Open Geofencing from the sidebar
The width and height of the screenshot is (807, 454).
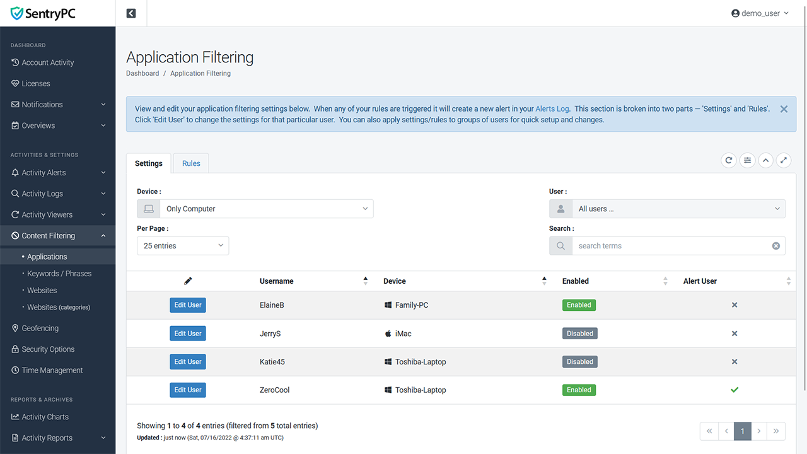[40, 328]
